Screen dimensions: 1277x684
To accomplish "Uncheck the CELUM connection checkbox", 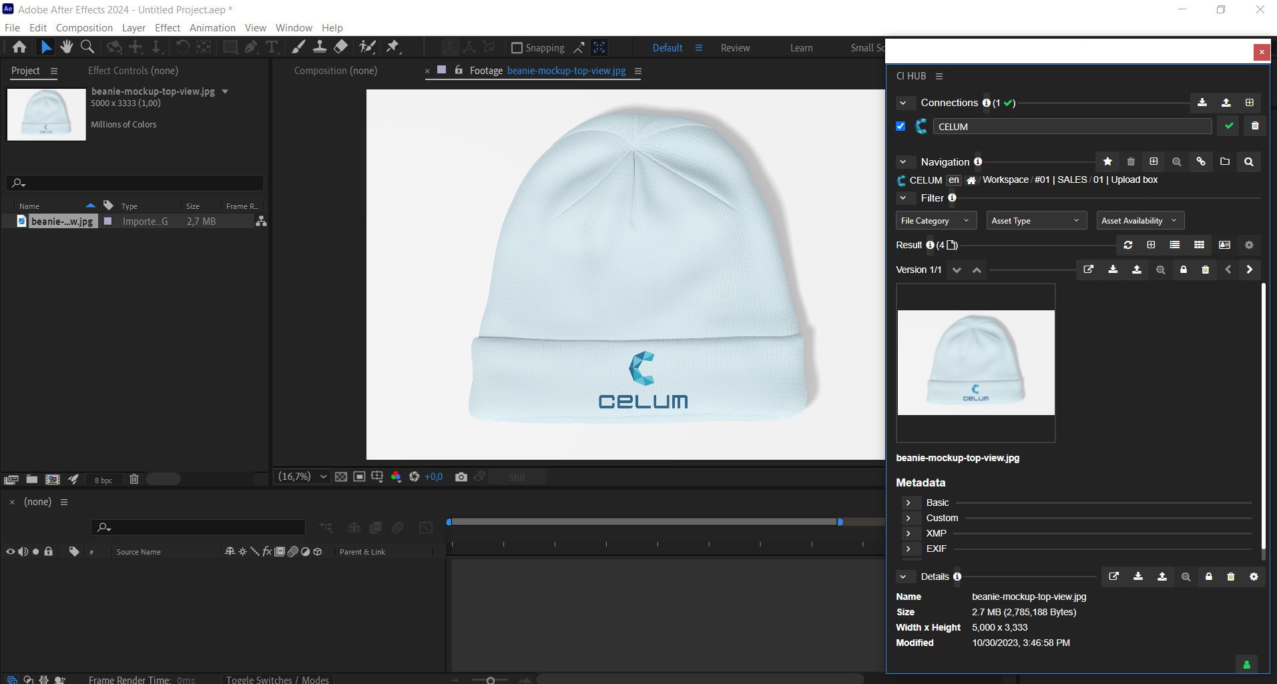I will click(x=901, y=126).
